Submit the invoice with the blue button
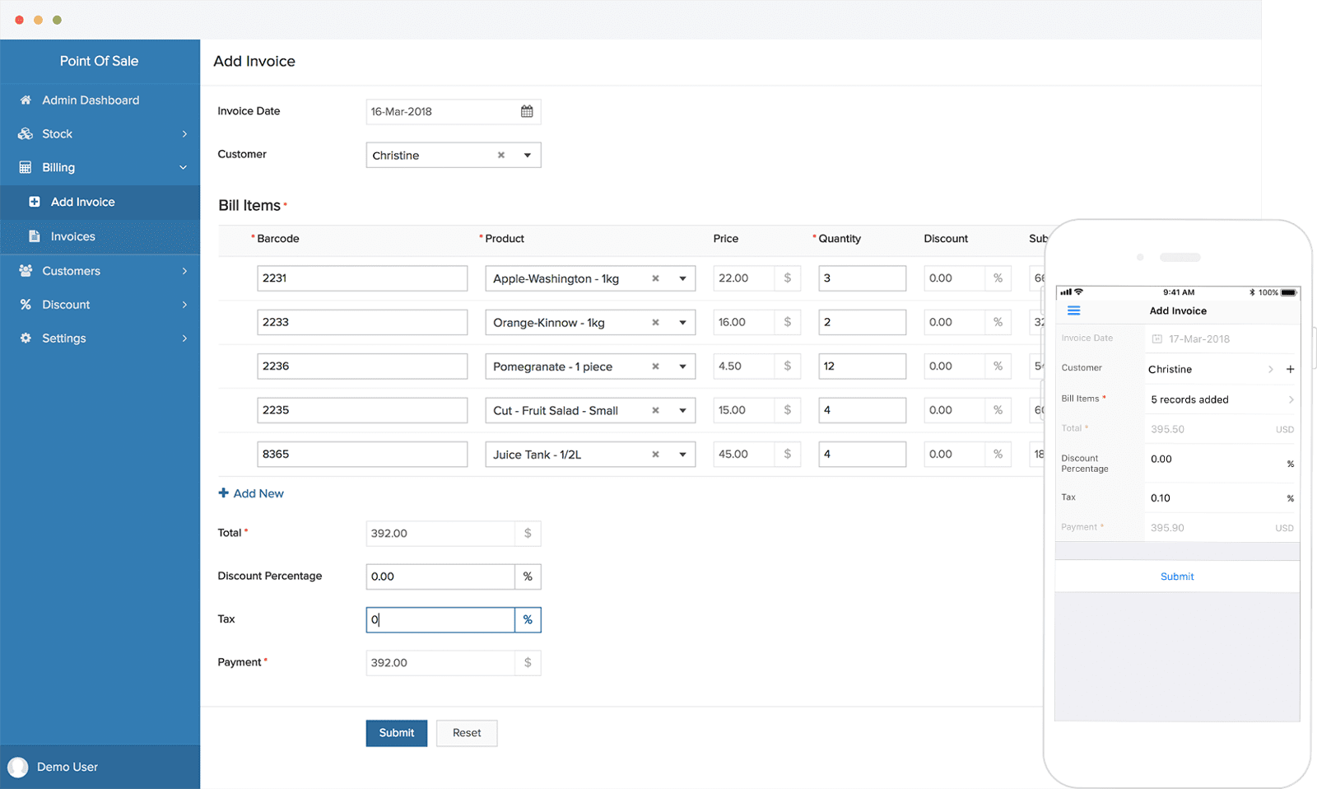Viewport: 1317px width, 789px height. point(396,733)
